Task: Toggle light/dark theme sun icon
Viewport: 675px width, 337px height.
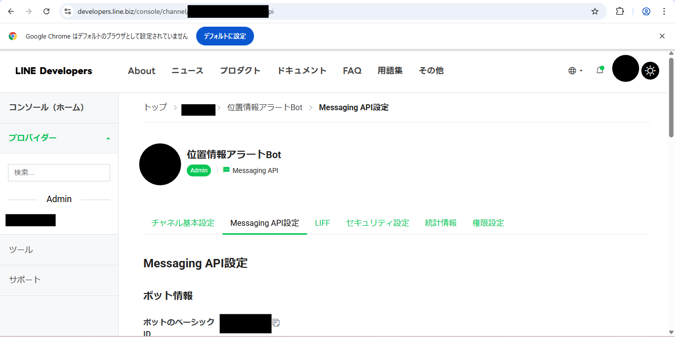Action: pos(650,71)
